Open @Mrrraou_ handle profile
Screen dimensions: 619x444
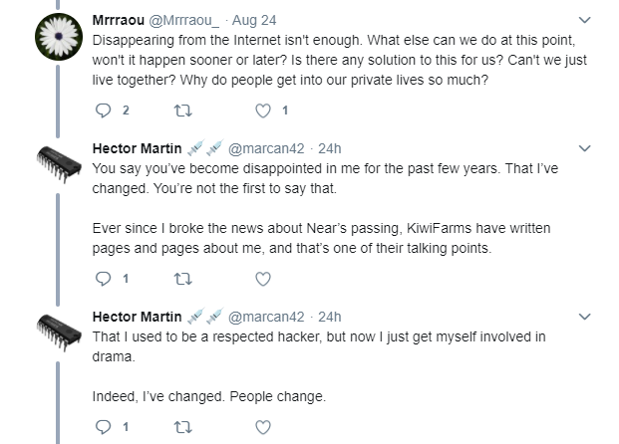(183, 20)
